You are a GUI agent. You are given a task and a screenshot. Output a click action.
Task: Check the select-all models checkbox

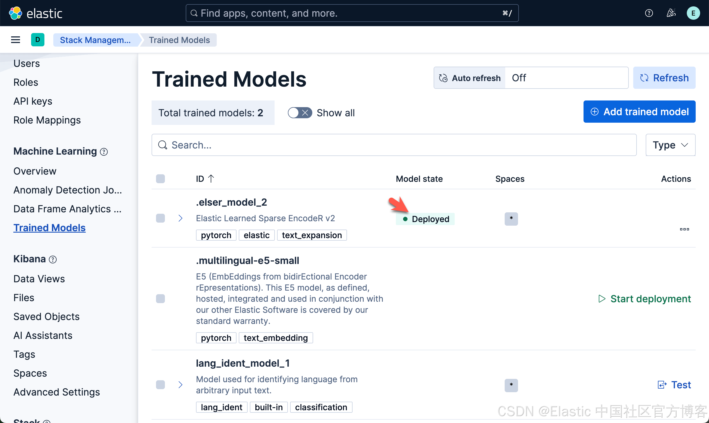(160, 179)
